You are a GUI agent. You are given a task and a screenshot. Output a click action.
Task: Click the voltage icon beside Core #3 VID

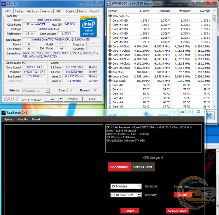(x=110, y=34)
